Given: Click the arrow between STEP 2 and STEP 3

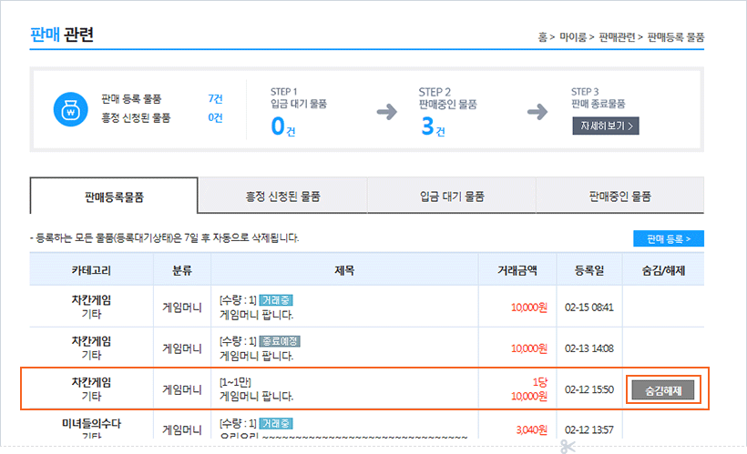Looking at the screenshot, I should coord(537,112).
